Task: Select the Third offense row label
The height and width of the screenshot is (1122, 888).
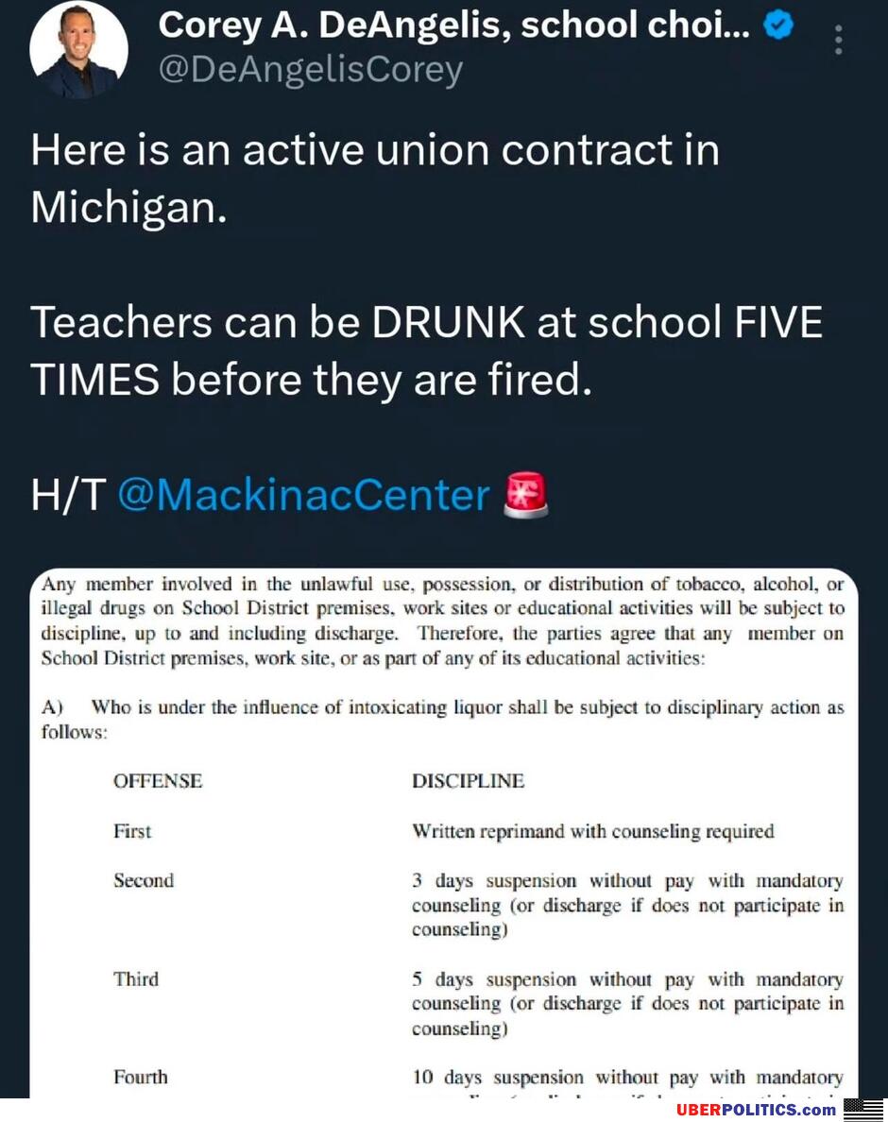Action: pyautogui.click(x=136, y=978)
